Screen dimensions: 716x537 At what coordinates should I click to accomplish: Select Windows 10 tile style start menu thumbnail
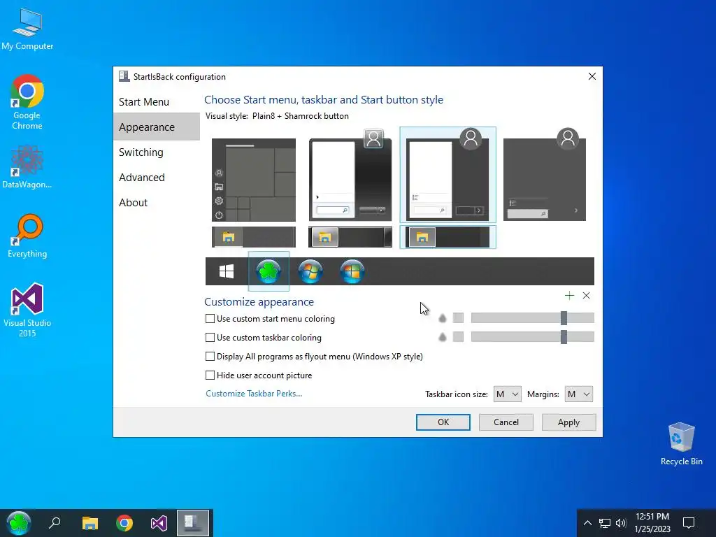pyautogui.click(x=253, y=180)
